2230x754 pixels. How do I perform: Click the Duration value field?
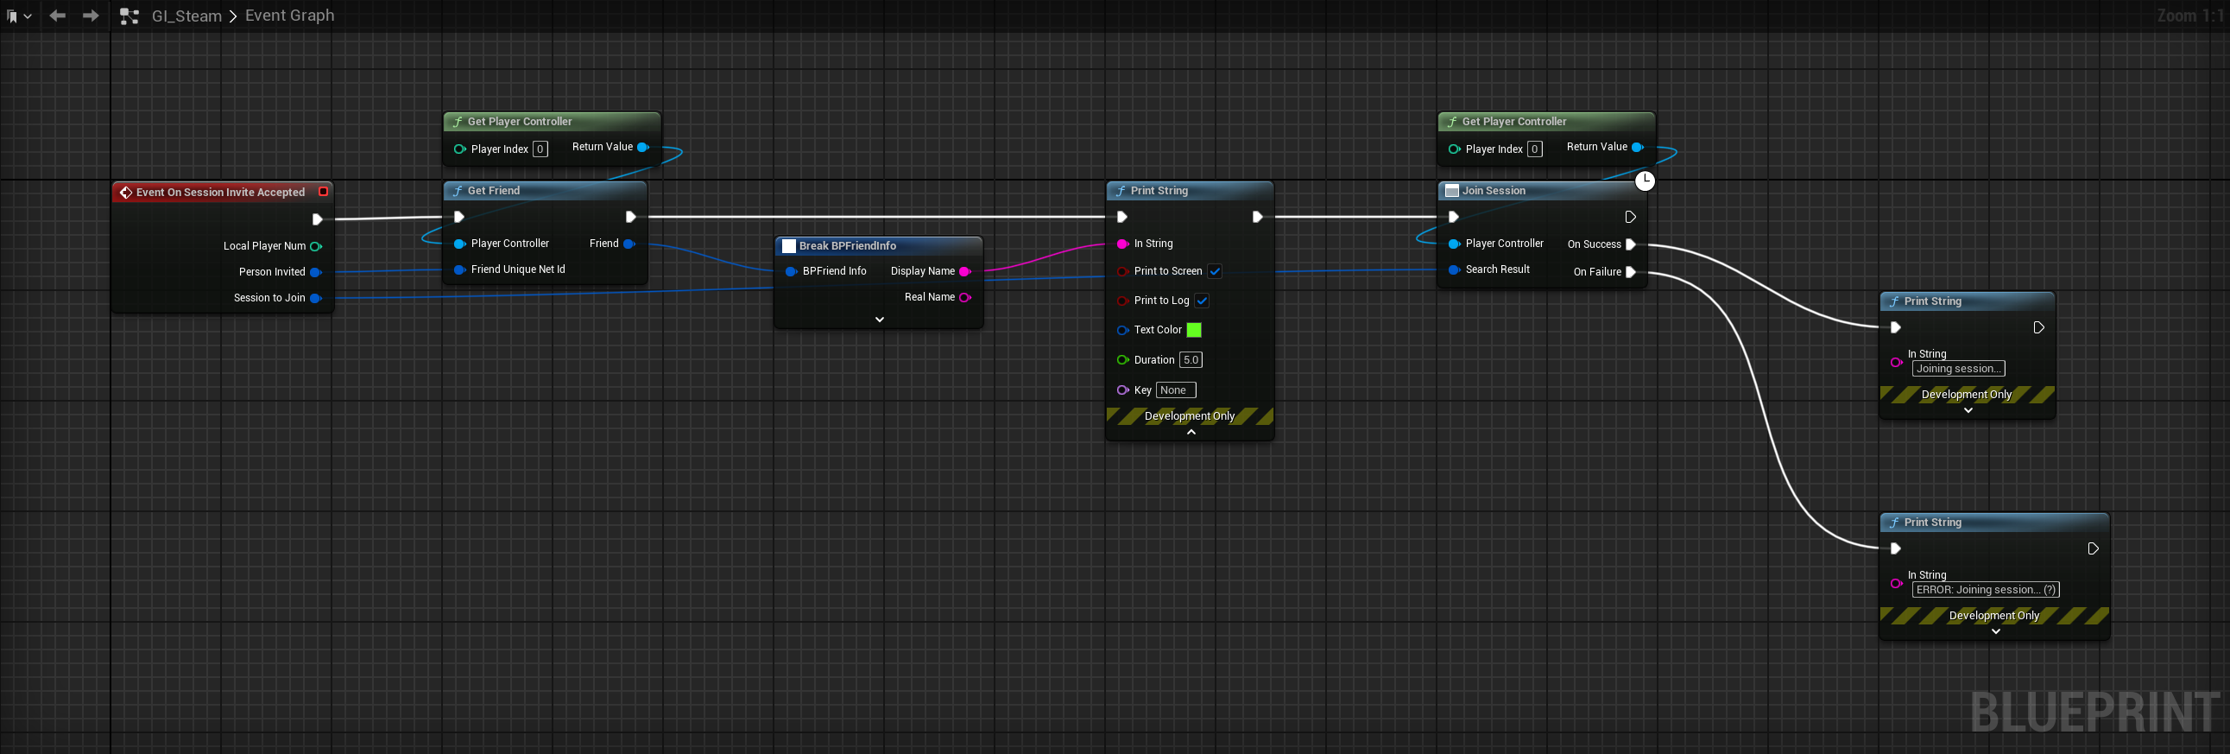[x=1191, y=360]
